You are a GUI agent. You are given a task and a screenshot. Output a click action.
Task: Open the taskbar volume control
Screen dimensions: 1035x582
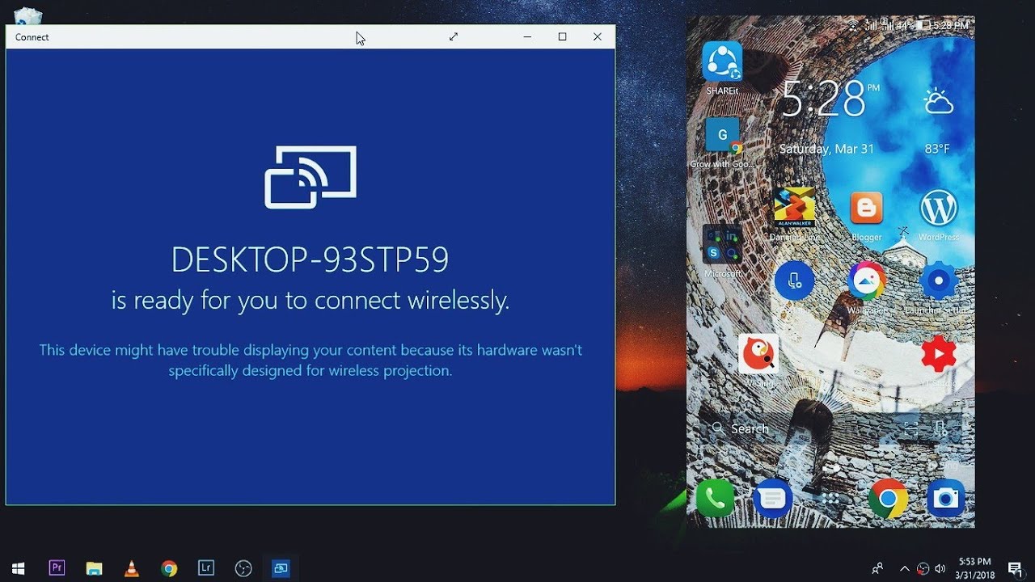click(x=940, y=568)
